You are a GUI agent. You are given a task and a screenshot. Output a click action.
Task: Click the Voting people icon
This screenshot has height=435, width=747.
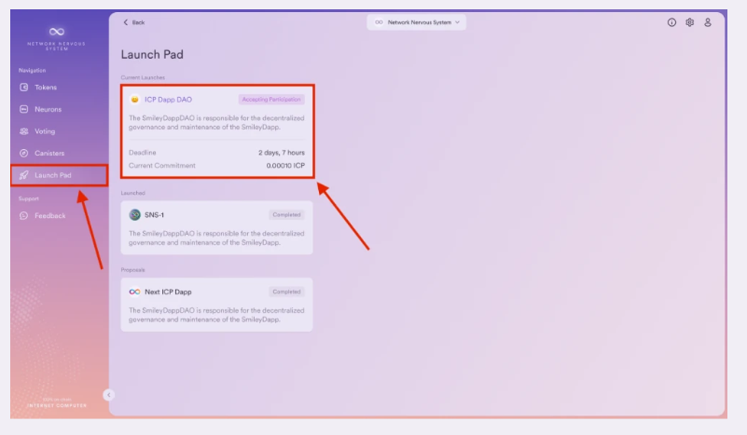pyautogui.click(x=24, y=131)
